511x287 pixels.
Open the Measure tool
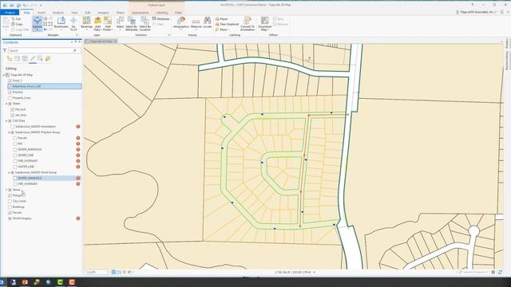(x=196, y=23)
